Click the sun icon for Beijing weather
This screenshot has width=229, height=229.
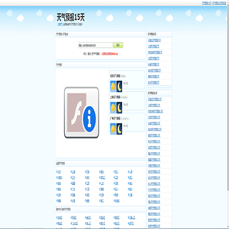tap(113, 87)
